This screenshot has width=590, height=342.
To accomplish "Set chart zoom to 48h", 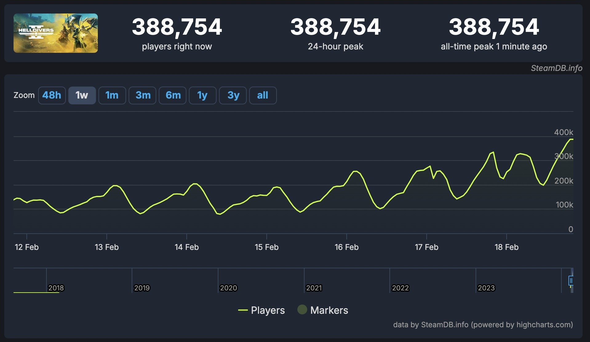I will tap(52, 95).
